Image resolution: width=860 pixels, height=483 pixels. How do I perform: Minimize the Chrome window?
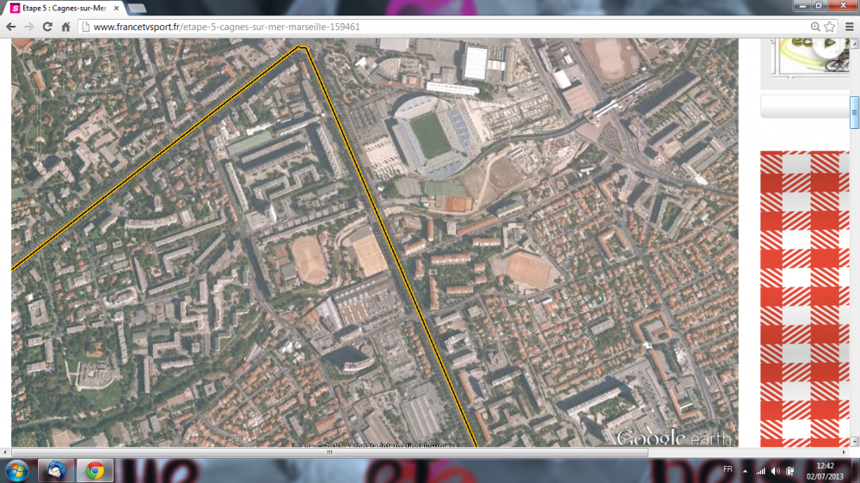pos(802,5)
